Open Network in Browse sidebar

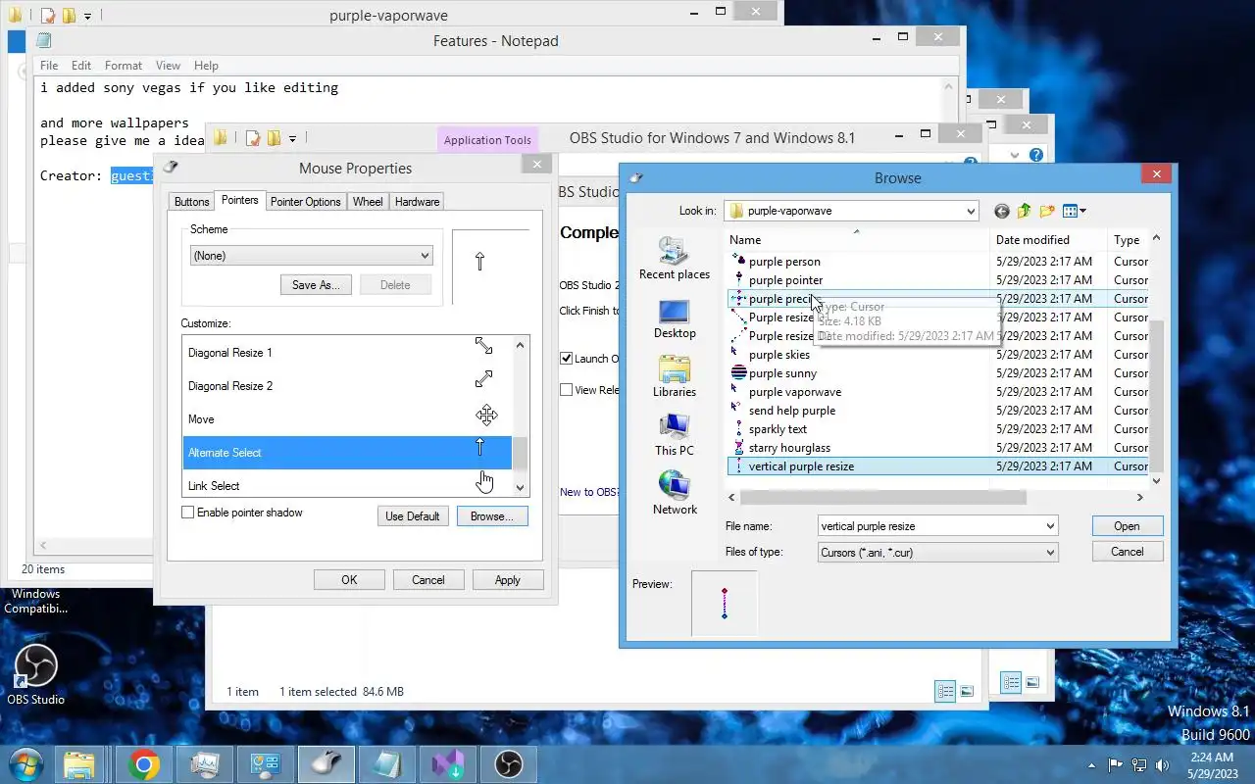click(675, 493)
